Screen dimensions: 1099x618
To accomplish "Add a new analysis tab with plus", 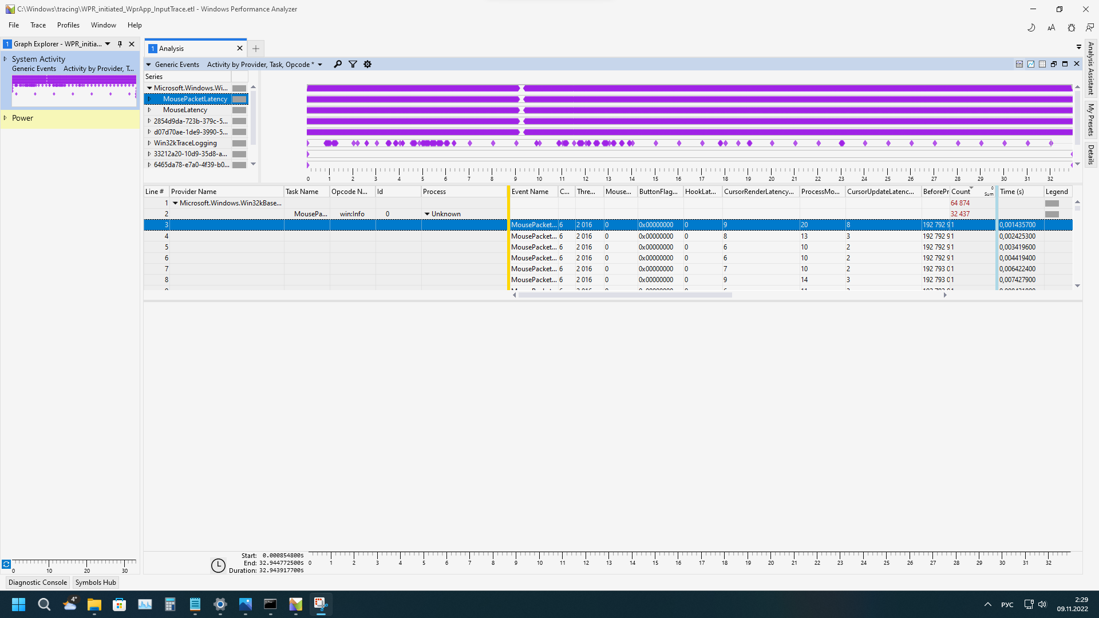I will click(x=256, y=49).
